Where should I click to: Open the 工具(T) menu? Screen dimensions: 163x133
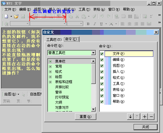point(84,9)
